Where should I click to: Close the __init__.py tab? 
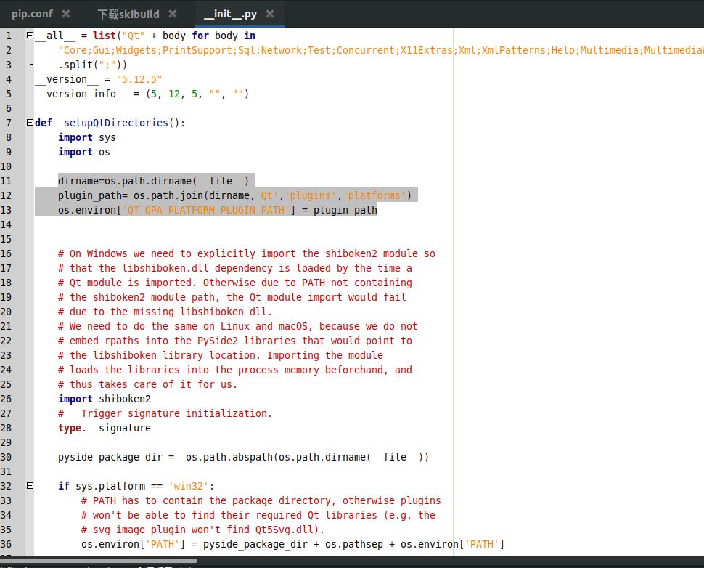point(270,14)
